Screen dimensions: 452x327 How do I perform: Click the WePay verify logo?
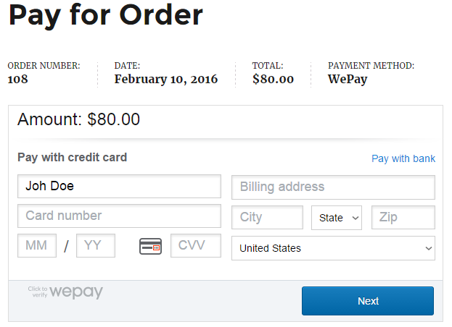[66, 292]
